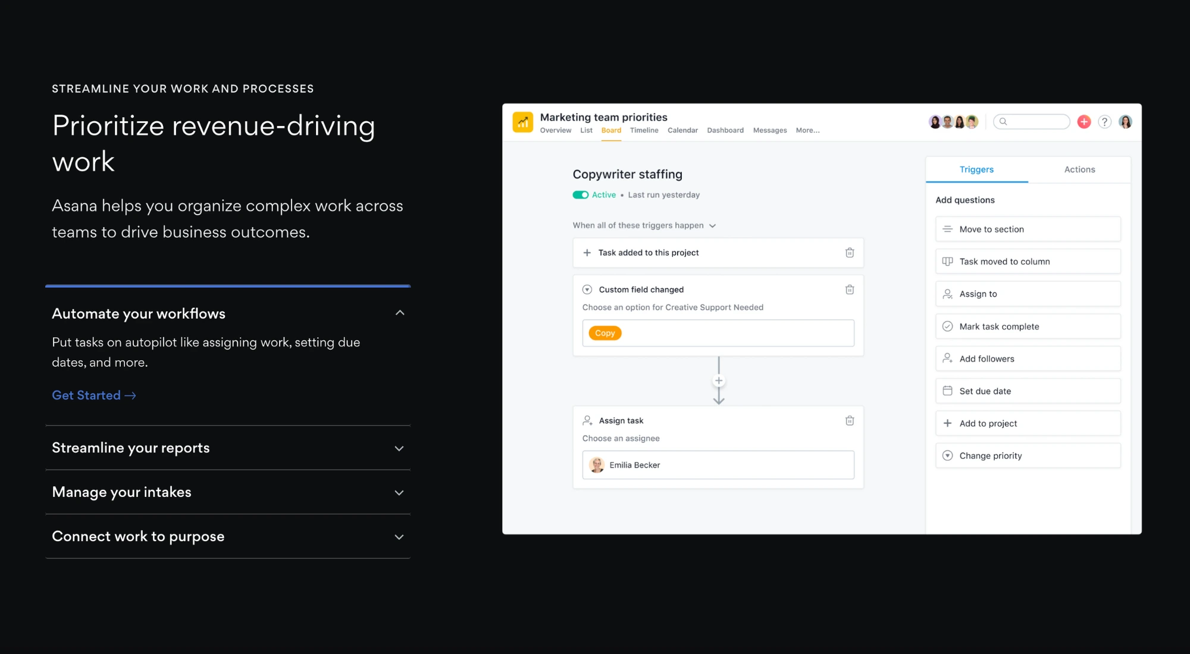This screenshot has height=654, width=1190.
Task: Click the Move to section icon
Action: click(x=947, y=229)
